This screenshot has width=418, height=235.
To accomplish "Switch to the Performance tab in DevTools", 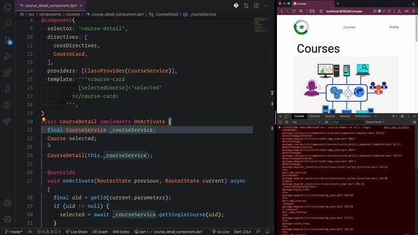I will tap(362, 116).
